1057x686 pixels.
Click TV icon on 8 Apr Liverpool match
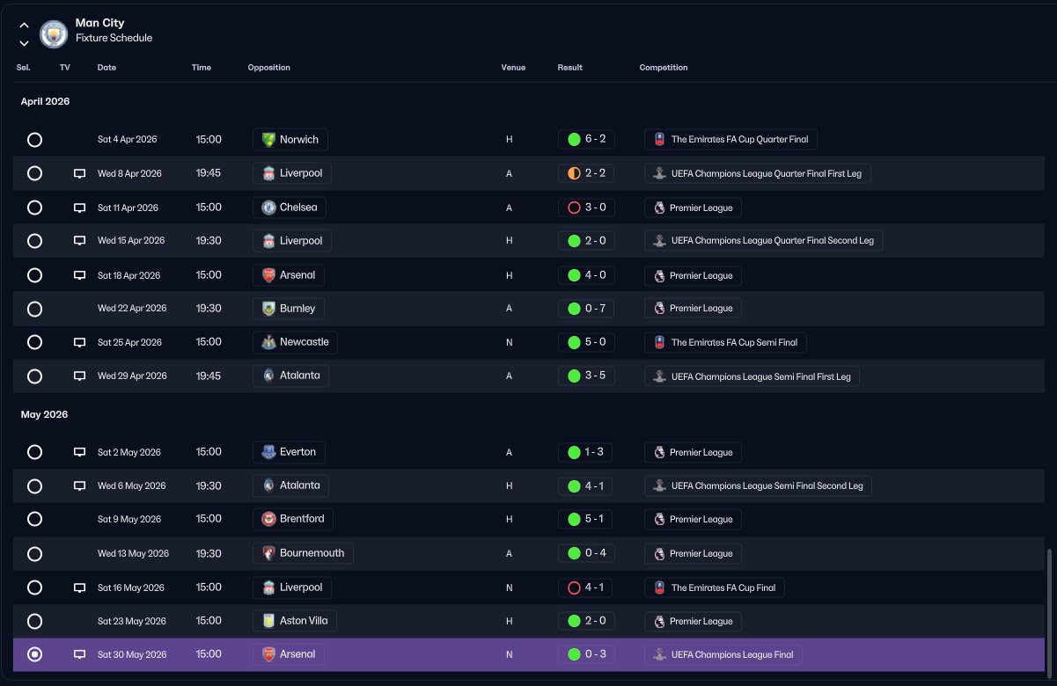(79, 174)
